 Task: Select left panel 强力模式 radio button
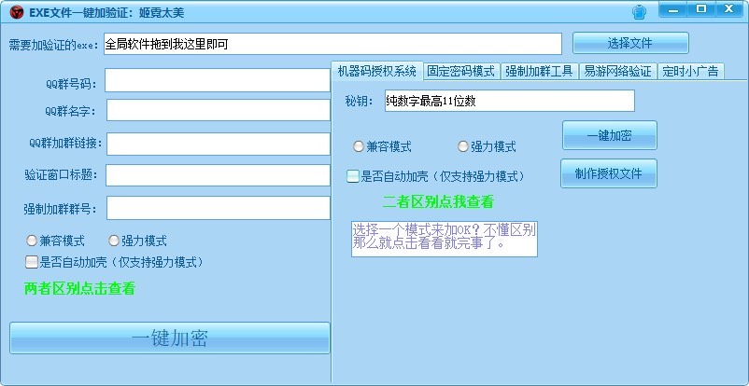coord(114,241)
